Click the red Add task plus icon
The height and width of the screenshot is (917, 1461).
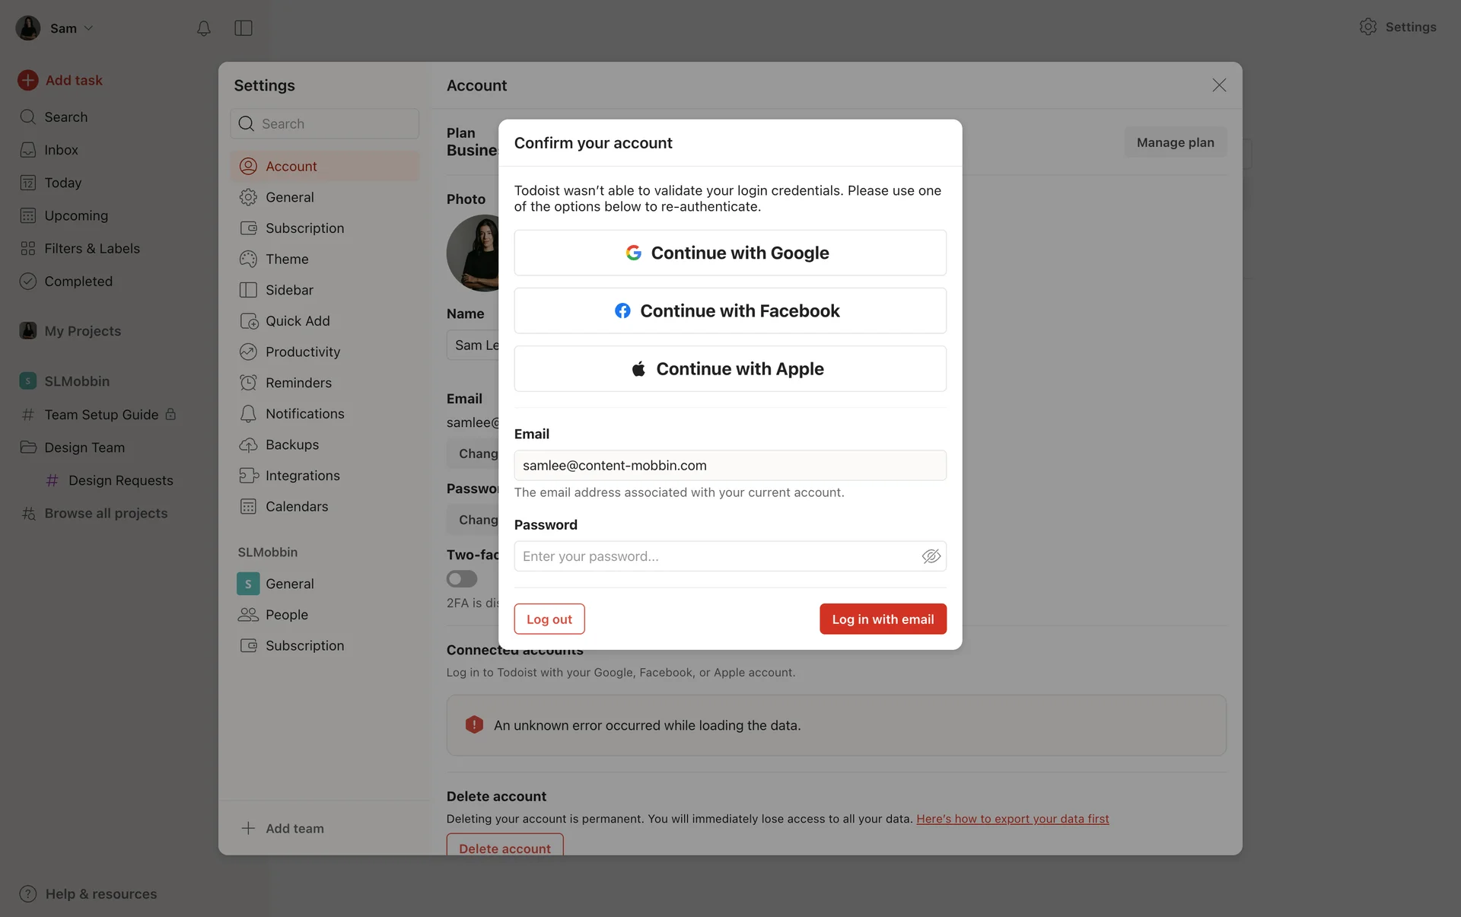pyautogui.click(x=28, y=80)
